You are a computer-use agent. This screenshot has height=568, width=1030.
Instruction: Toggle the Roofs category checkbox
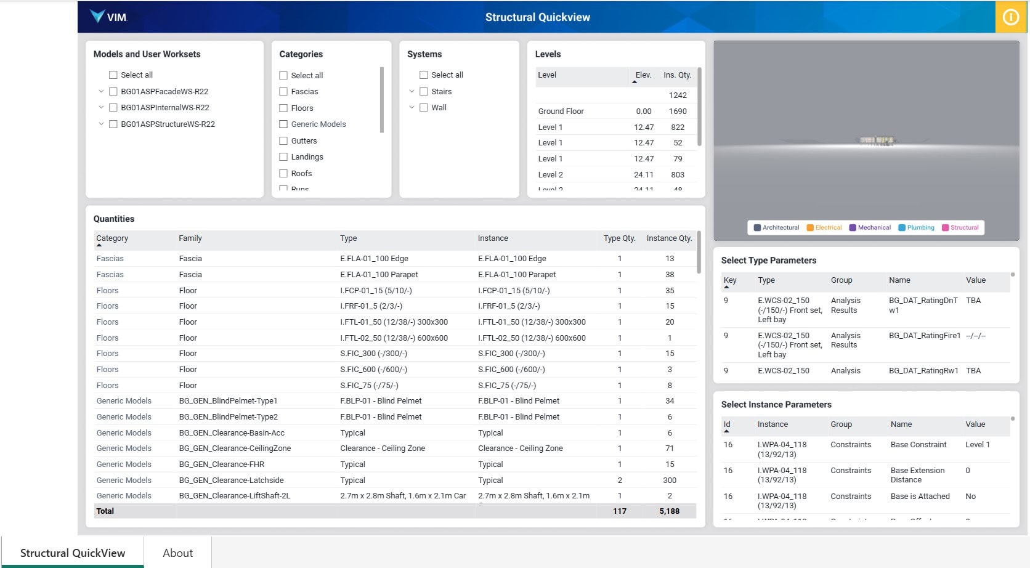pyautogui.click(x=283, y=174)
